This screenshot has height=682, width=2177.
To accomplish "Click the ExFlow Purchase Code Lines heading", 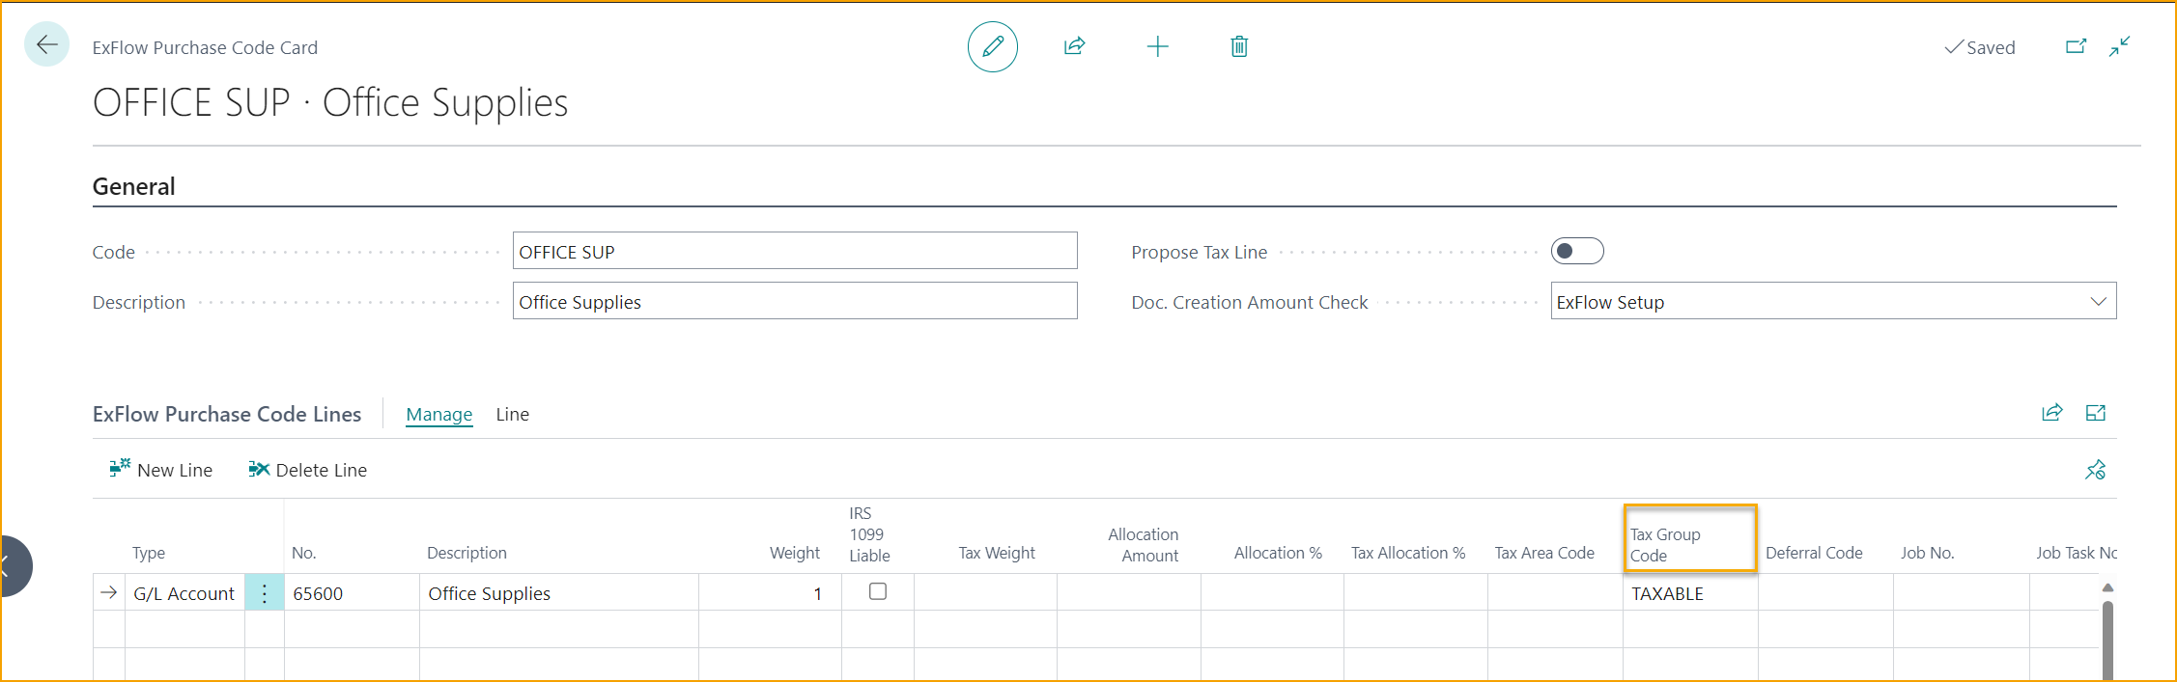I will coord(227,414).
